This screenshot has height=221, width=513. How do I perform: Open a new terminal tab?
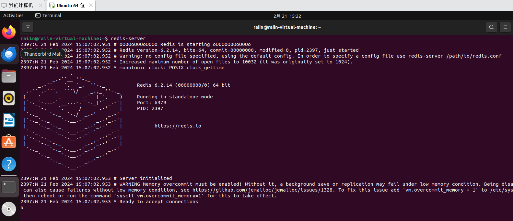click(28, 28)
